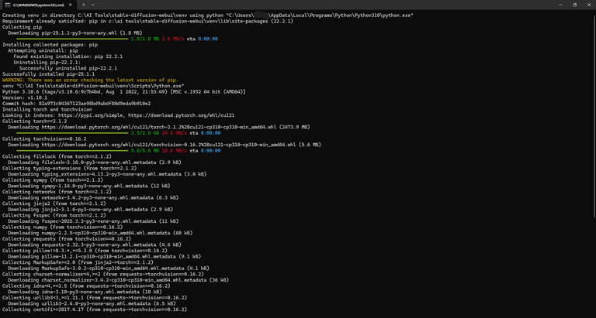Click the torch 2.5/2.5 GB download progress bar
The height and width of the screenshot is (318, 596).
[72, 133]
